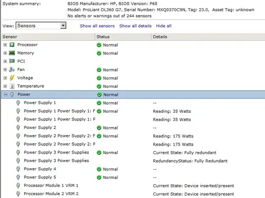The height and width of the screenshot is (198, 265).
Task: Click the Hide all link
Action: [x=163, y=26]
